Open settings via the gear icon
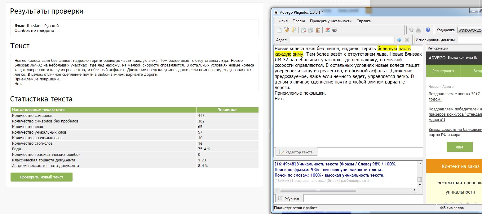Image resolution: width=482 pixels, height=214 pixels. 411,30
